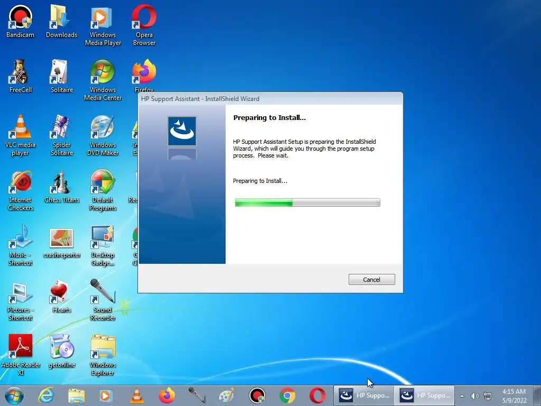Screen dimensions: 541x406
Task: Select the Windows Explorer desktop icon
Action: (x=103, y=355)
